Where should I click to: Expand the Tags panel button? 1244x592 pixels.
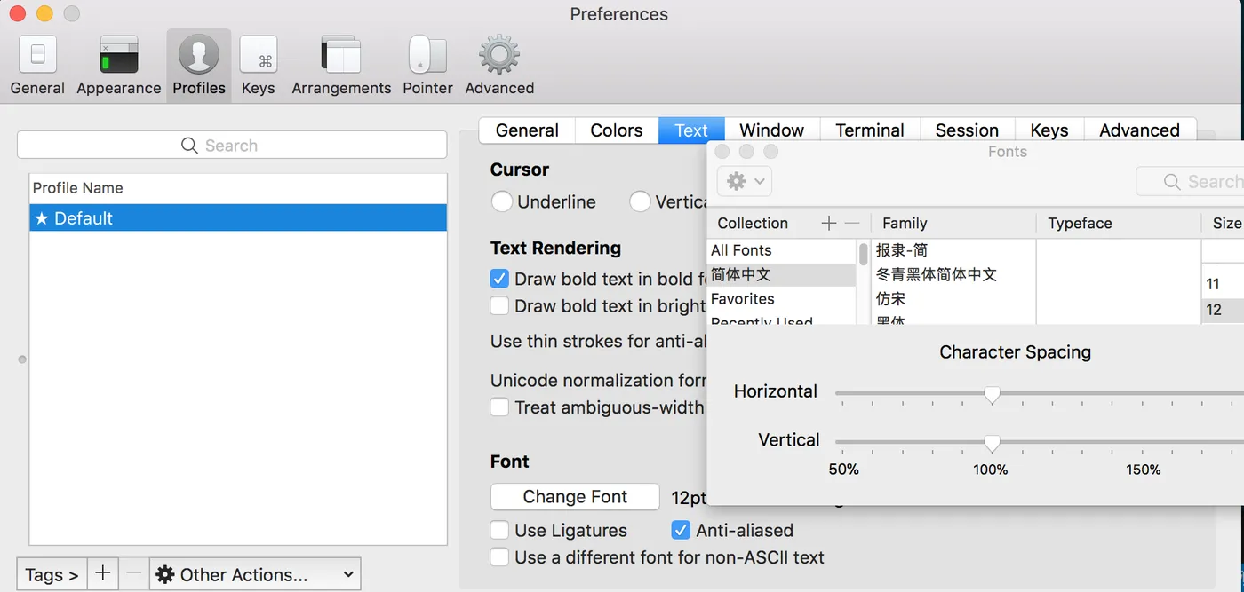52,574
